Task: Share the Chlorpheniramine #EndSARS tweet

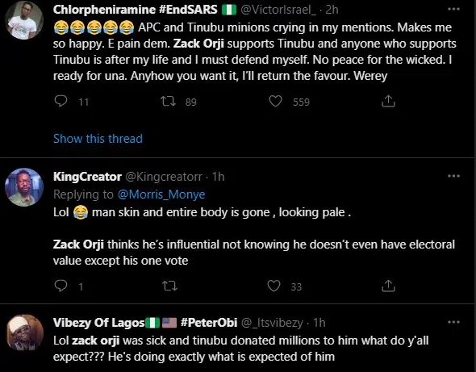Action: [388, 101]
